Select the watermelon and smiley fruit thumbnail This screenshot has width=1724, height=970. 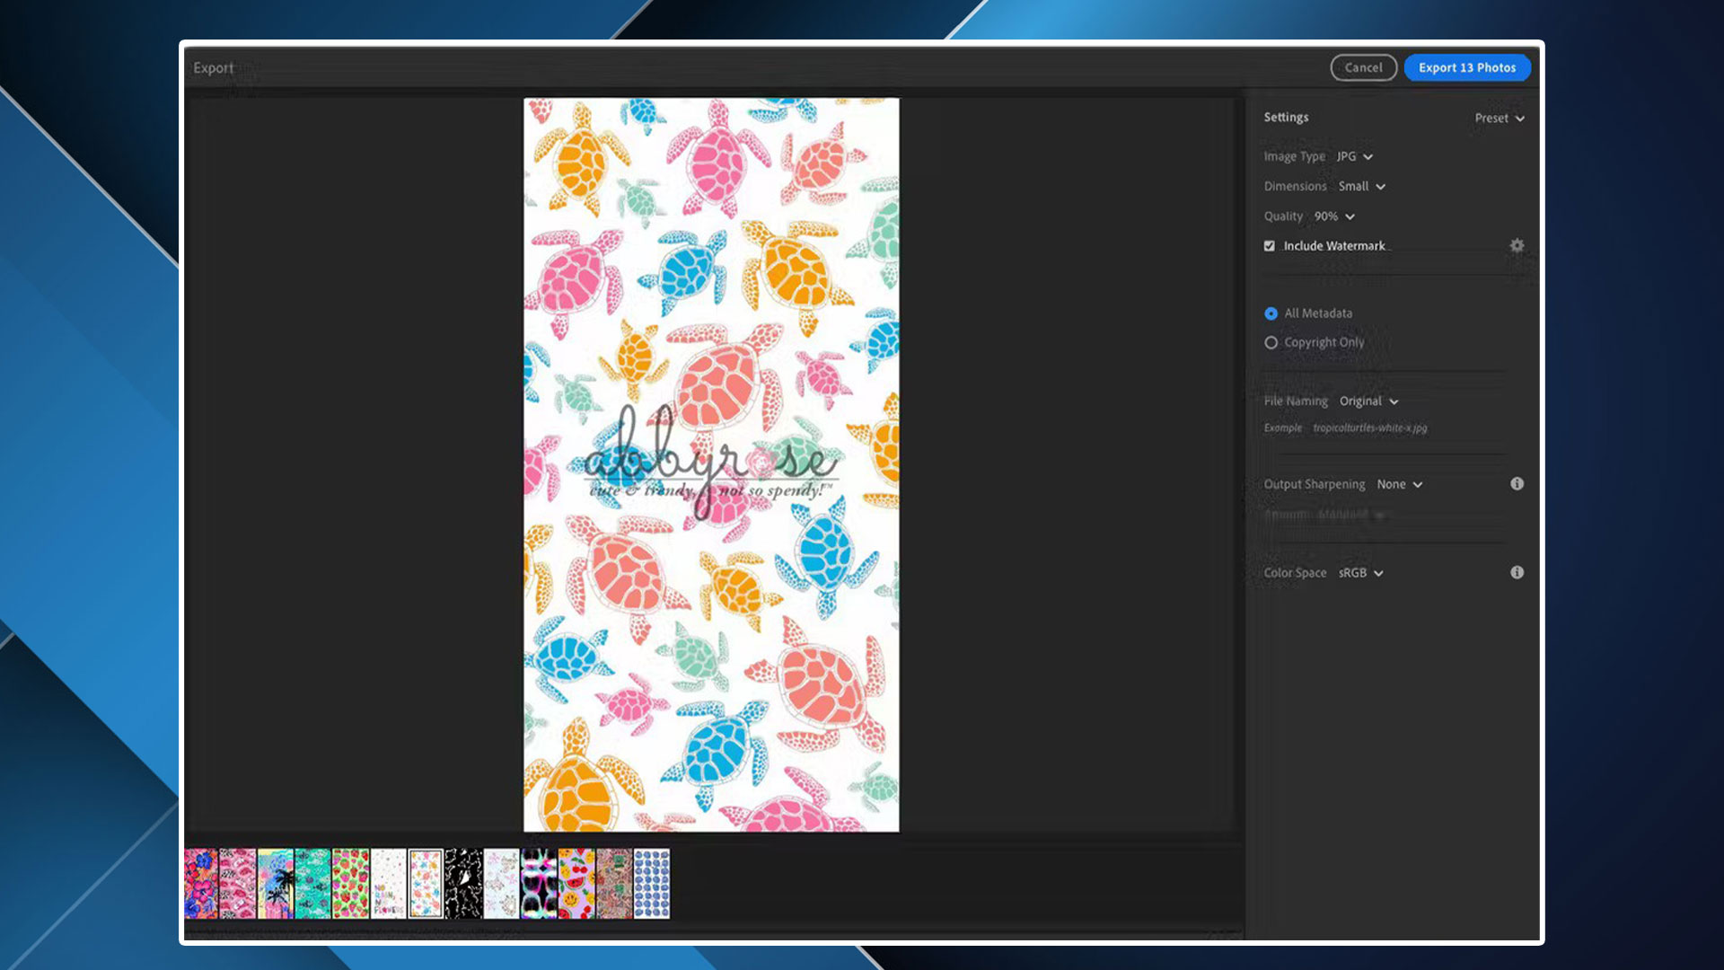tap(576, 884)
